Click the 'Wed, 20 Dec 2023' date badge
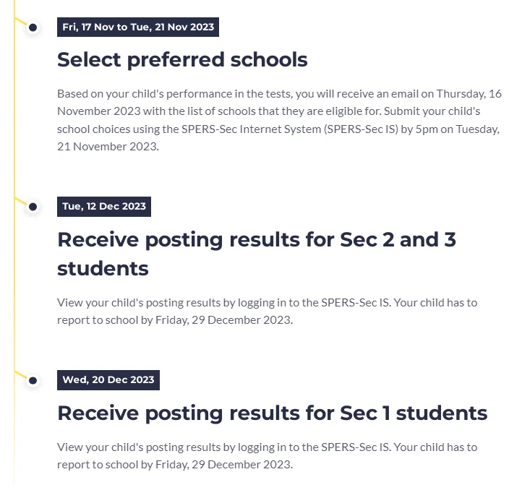Screen dimensions: 509x498 (108, 380)
